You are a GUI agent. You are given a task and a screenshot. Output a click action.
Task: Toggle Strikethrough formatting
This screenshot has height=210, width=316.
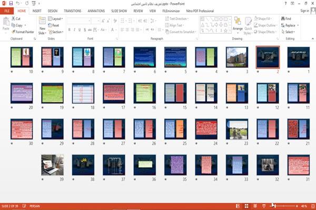click(x=90, y=30)
